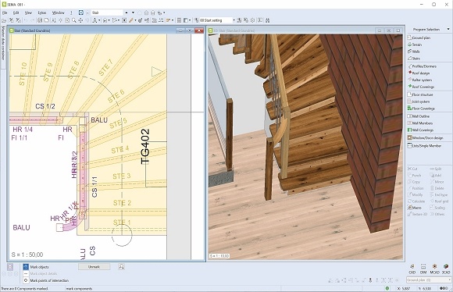The width and height of the screenshot is (453, 292).
Task: Click the Roof Coverings icon
Action: [x=410, y=87]
